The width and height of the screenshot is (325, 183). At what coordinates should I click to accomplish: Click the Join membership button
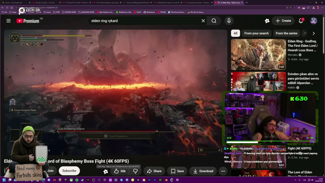pyautogui.click(x=51, y=171)
